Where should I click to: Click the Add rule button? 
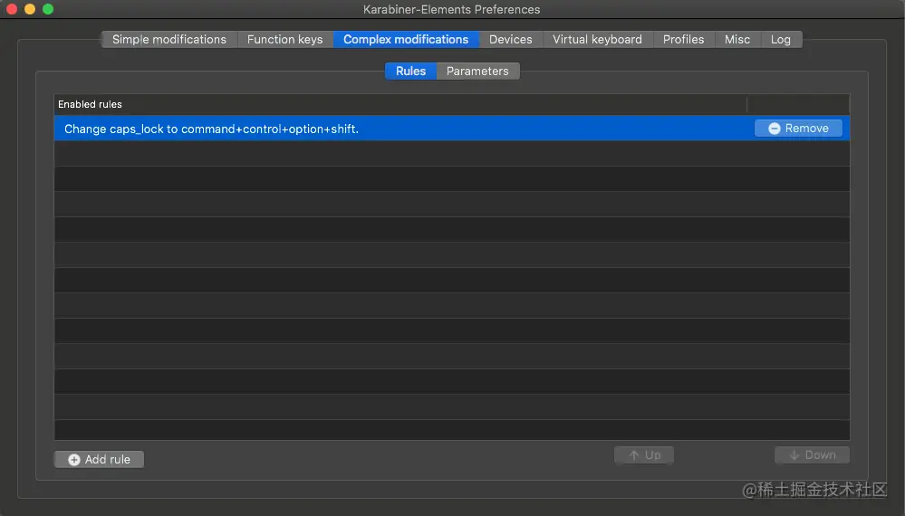coord(100,460)
